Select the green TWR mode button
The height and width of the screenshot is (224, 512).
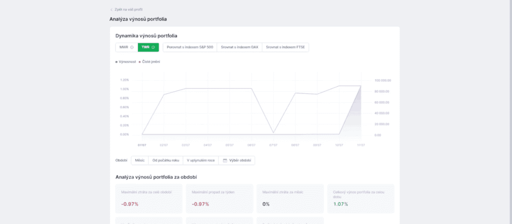click(148, 47)
